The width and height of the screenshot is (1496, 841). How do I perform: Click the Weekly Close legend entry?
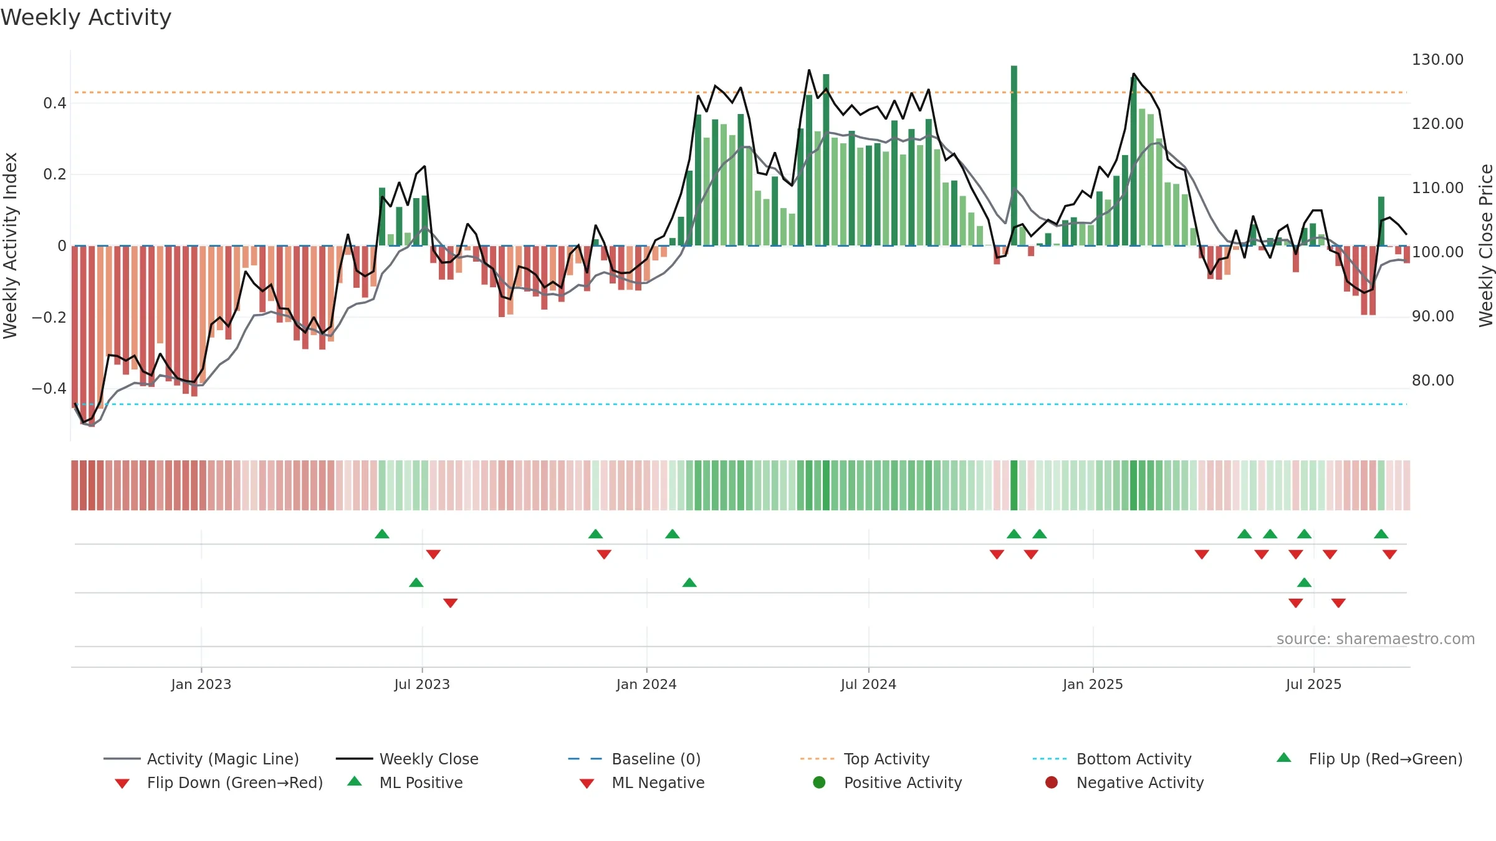pos(407,759)
